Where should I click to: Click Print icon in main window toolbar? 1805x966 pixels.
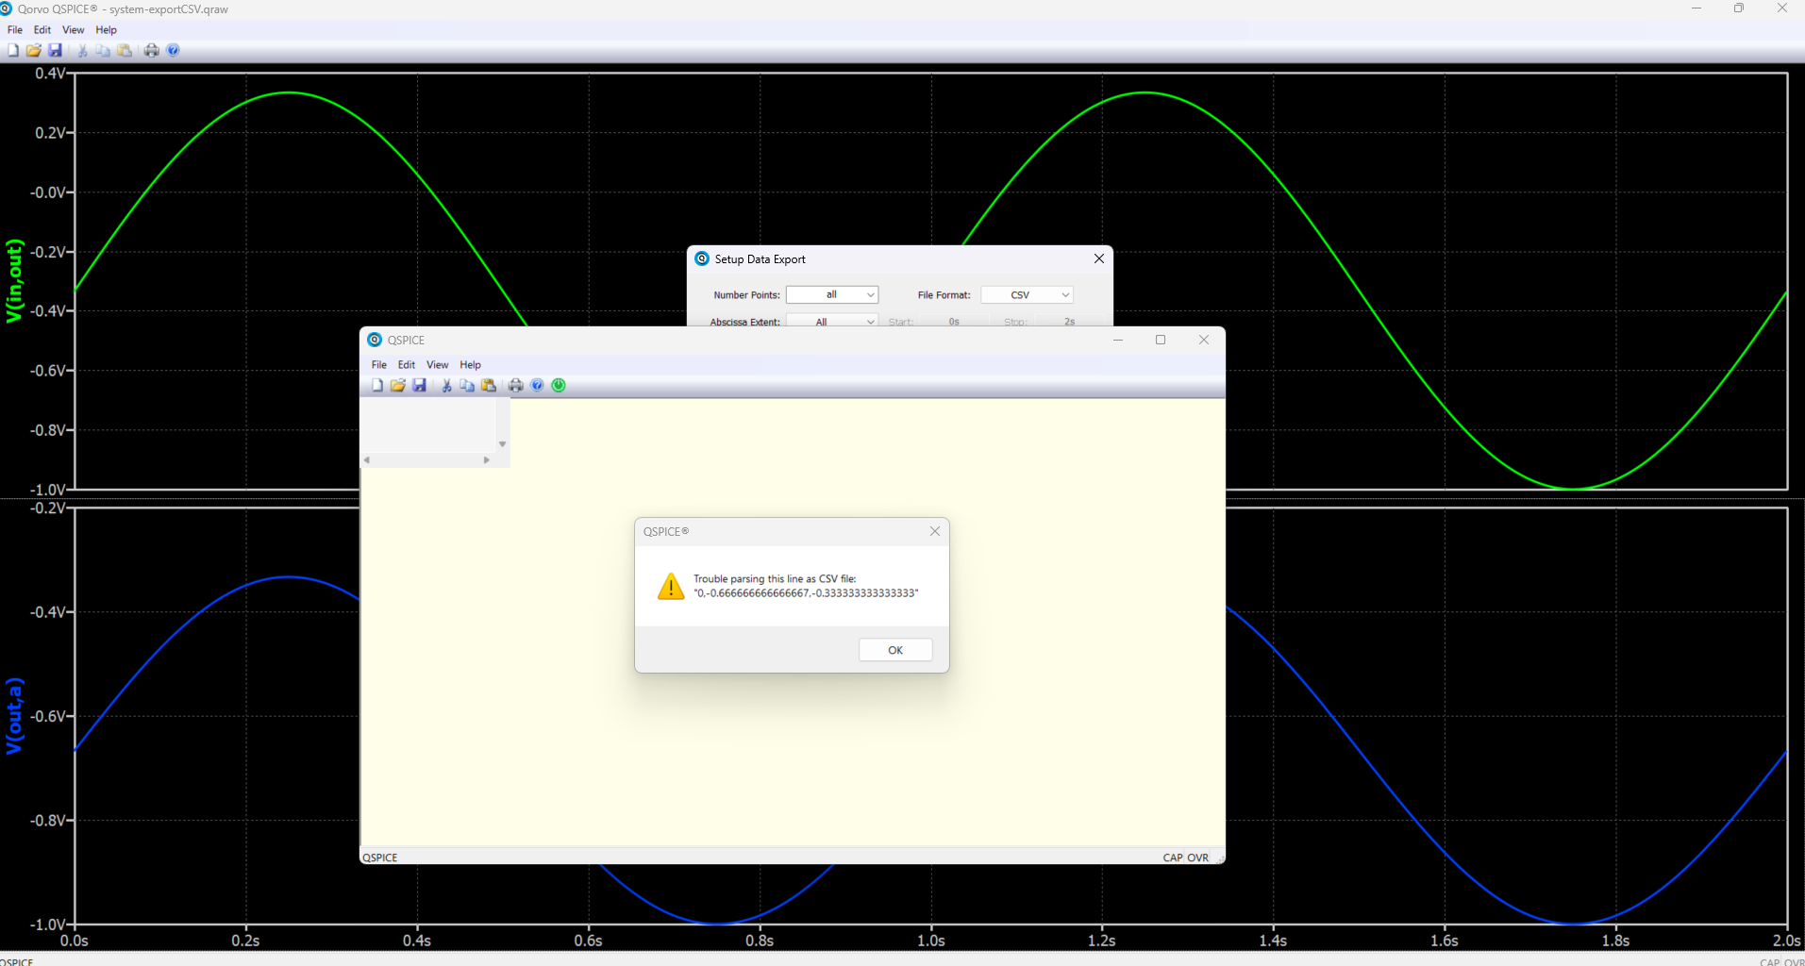tap(152, 50)
